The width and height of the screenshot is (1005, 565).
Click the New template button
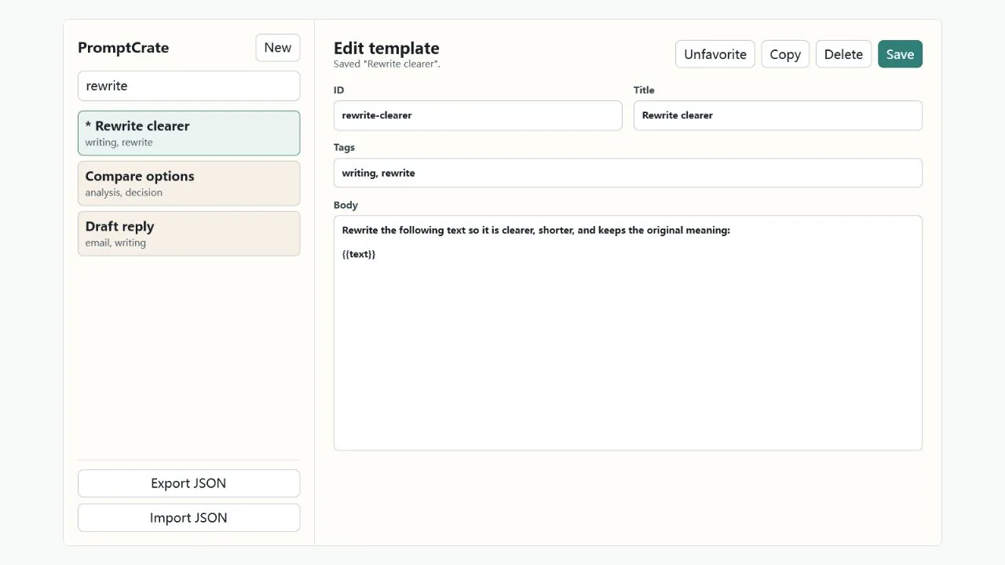point(278,48)
